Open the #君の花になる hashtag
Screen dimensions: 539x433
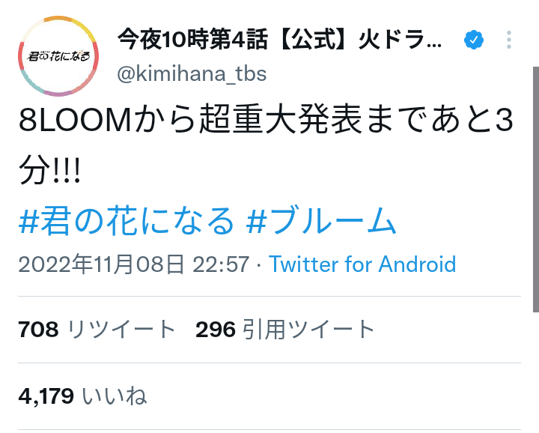point(127,221)
